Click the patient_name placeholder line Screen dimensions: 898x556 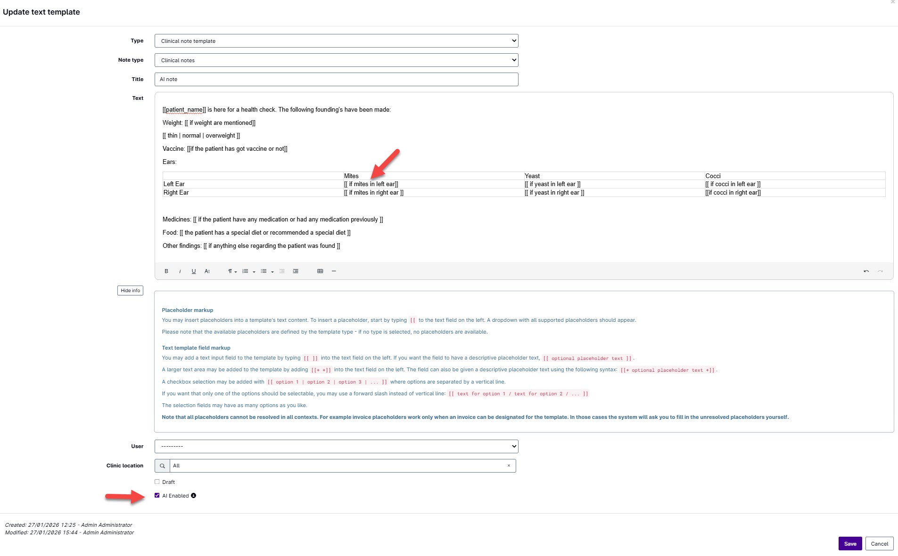(x=277, y=110)
